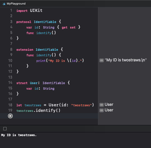Show result icon for the line 18 User
Image resolution: width=151 pixels, height=148 pixels.
click(102, 105)
